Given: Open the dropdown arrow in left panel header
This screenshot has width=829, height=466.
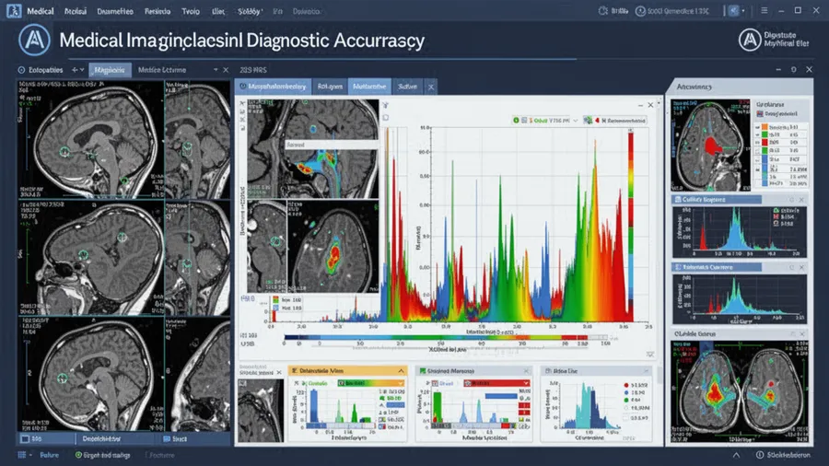Looking at the screenshot, I should point(216,70).
